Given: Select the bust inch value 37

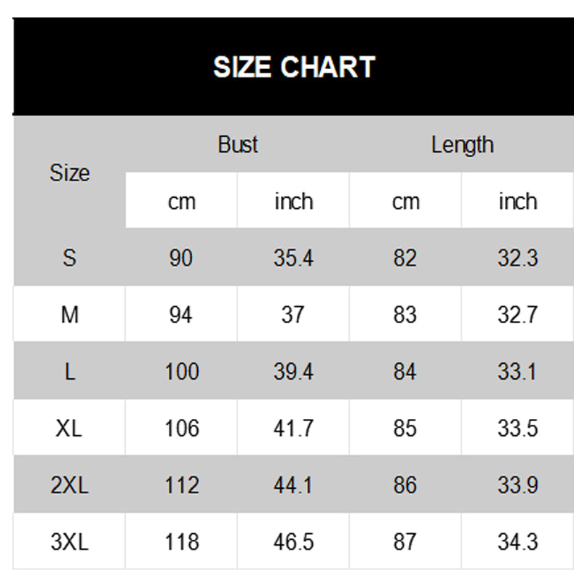Looking at the screenshot, I should pos(293,314).
